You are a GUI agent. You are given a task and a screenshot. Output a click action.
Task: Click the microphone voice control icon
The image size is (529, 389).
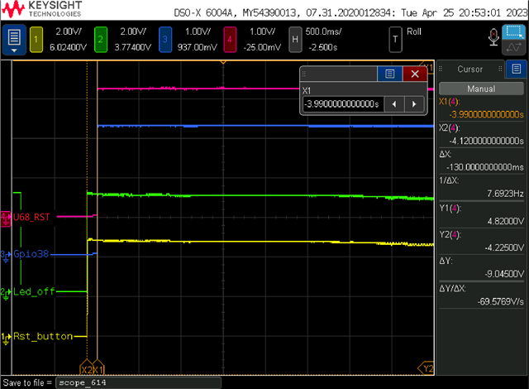(493, 37)
